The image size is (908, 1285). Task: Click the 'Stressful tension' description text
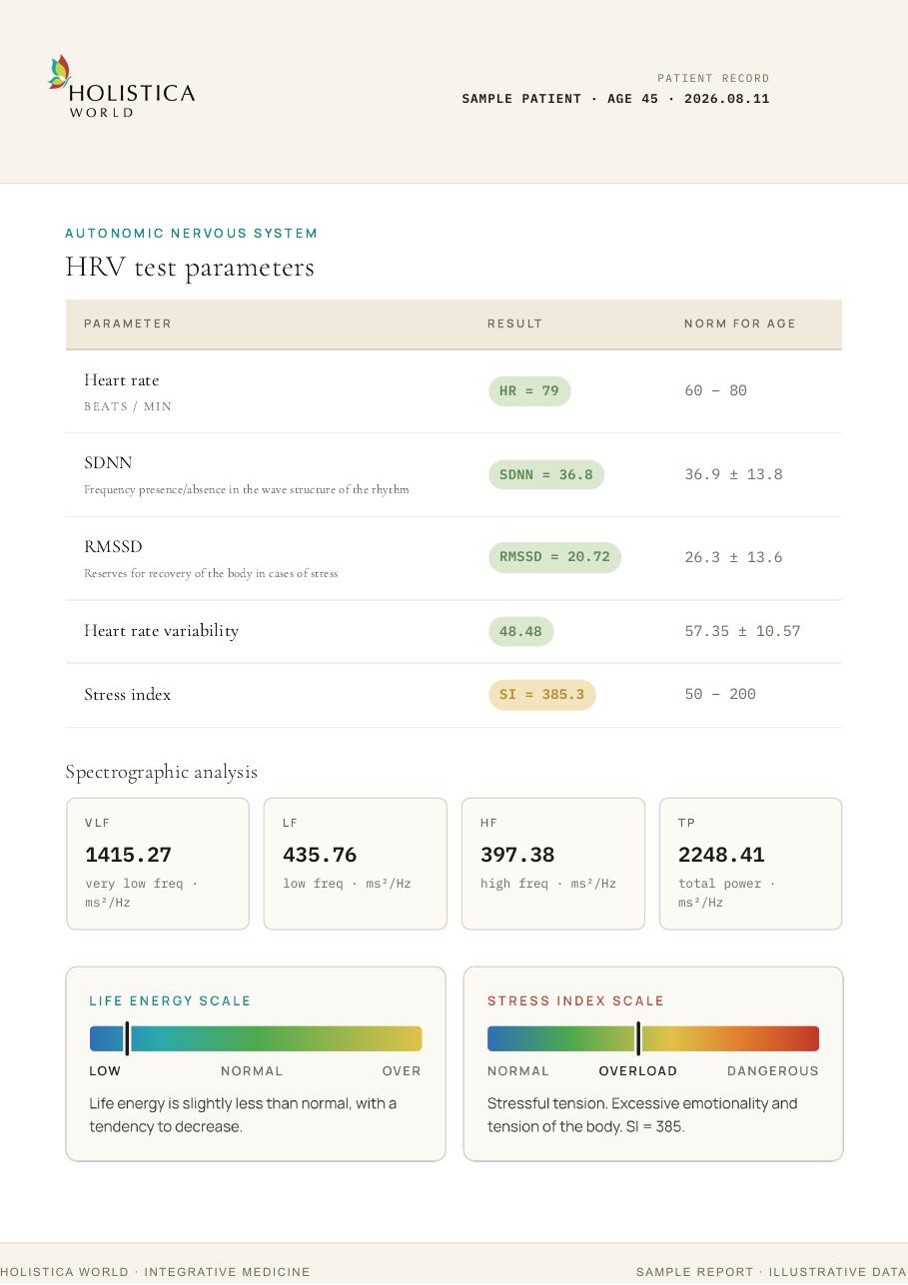pyautogui.click(x=642, y=1115)
